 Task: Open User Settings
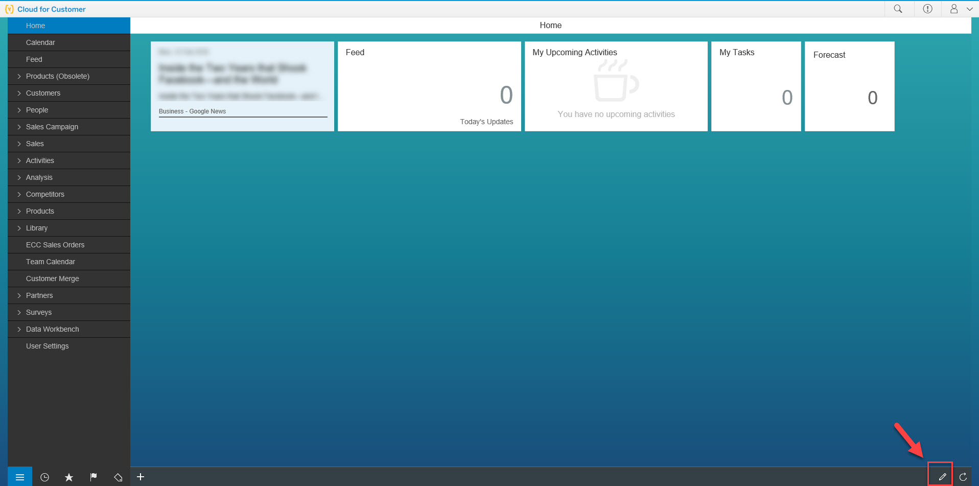click(x=69, y=346)
